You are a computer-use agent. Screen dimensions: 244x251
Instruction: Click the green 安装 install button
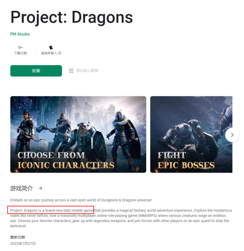click(x=36, y=71)
